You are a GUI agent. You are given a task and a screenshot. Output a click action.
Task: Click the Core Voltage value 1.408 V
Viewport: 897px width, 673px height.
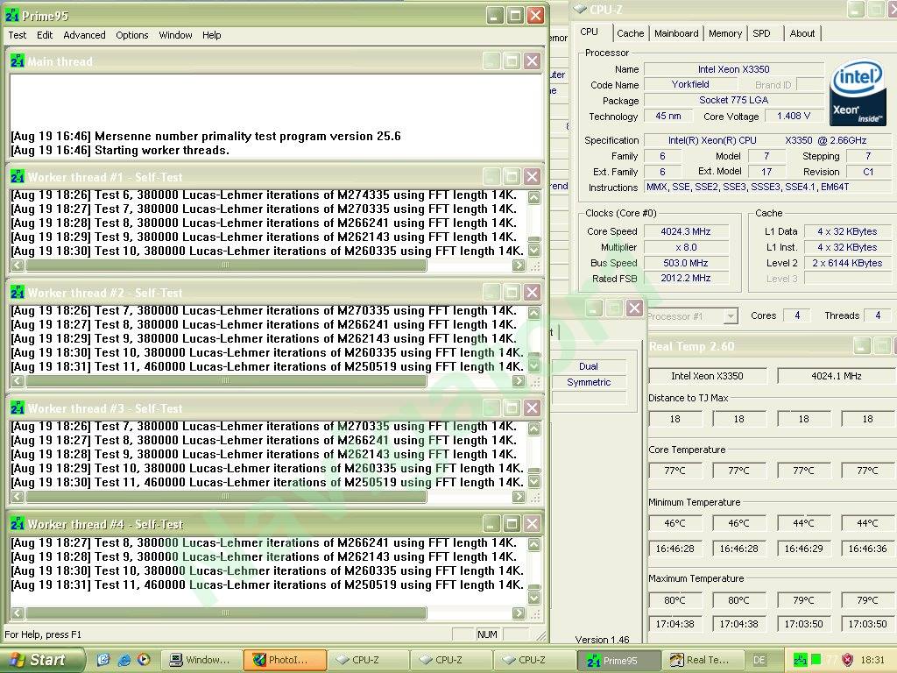point(794,117)
